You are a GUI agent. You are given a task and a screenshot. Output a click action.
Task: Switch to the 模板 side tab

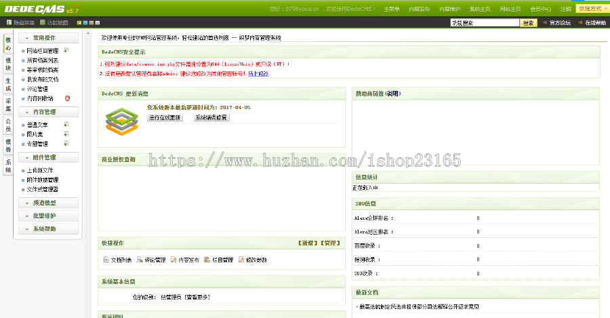tap(8, 146)
